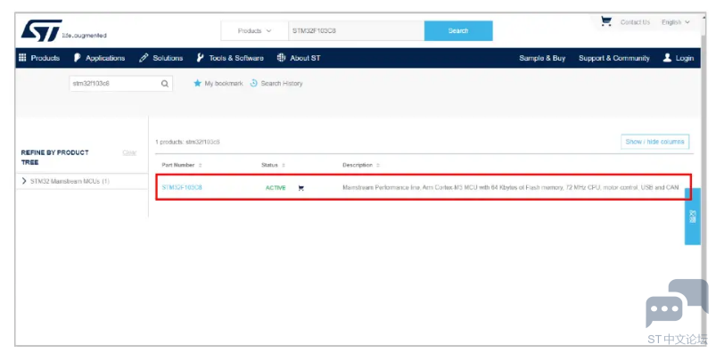
Task: Click the REFINE BY PRODUCT TREE heading
Action: 55,158
